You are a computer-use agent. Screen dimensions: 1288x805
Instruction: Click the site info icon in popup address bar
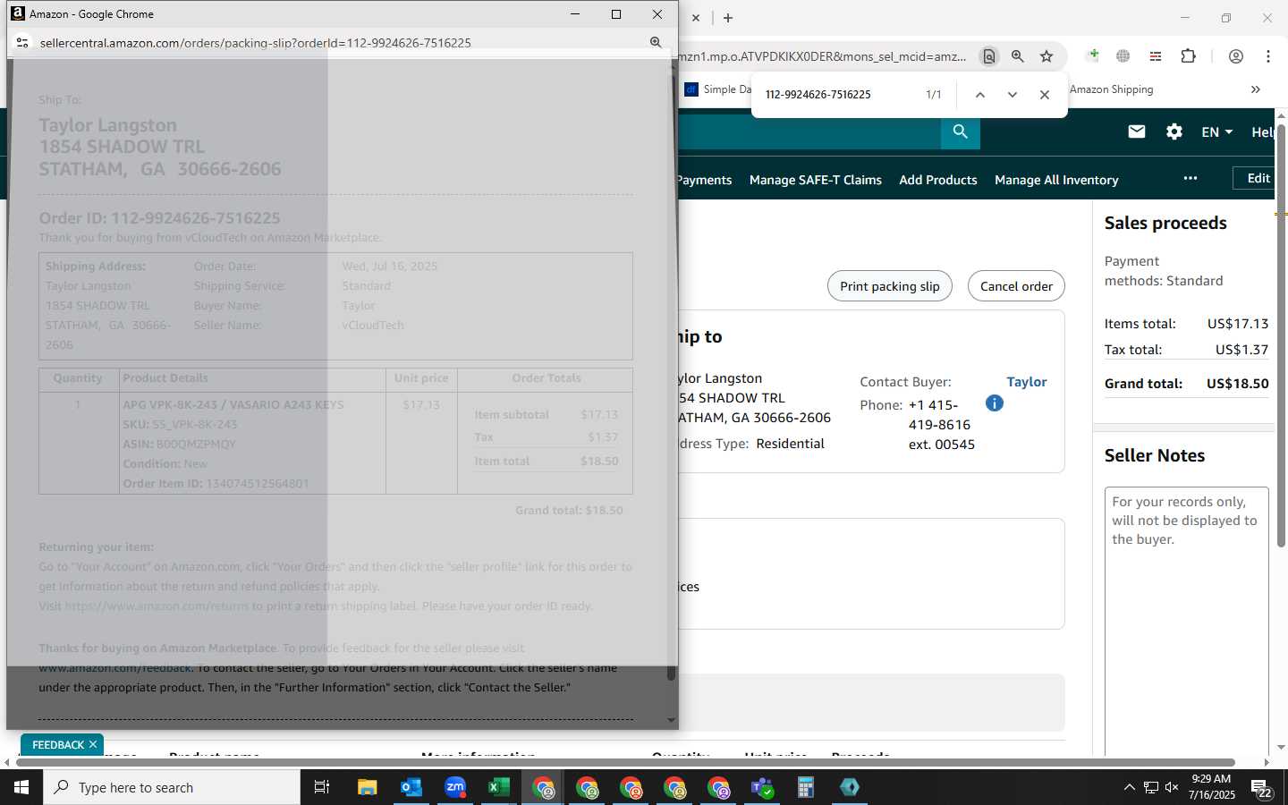[22, 42]
